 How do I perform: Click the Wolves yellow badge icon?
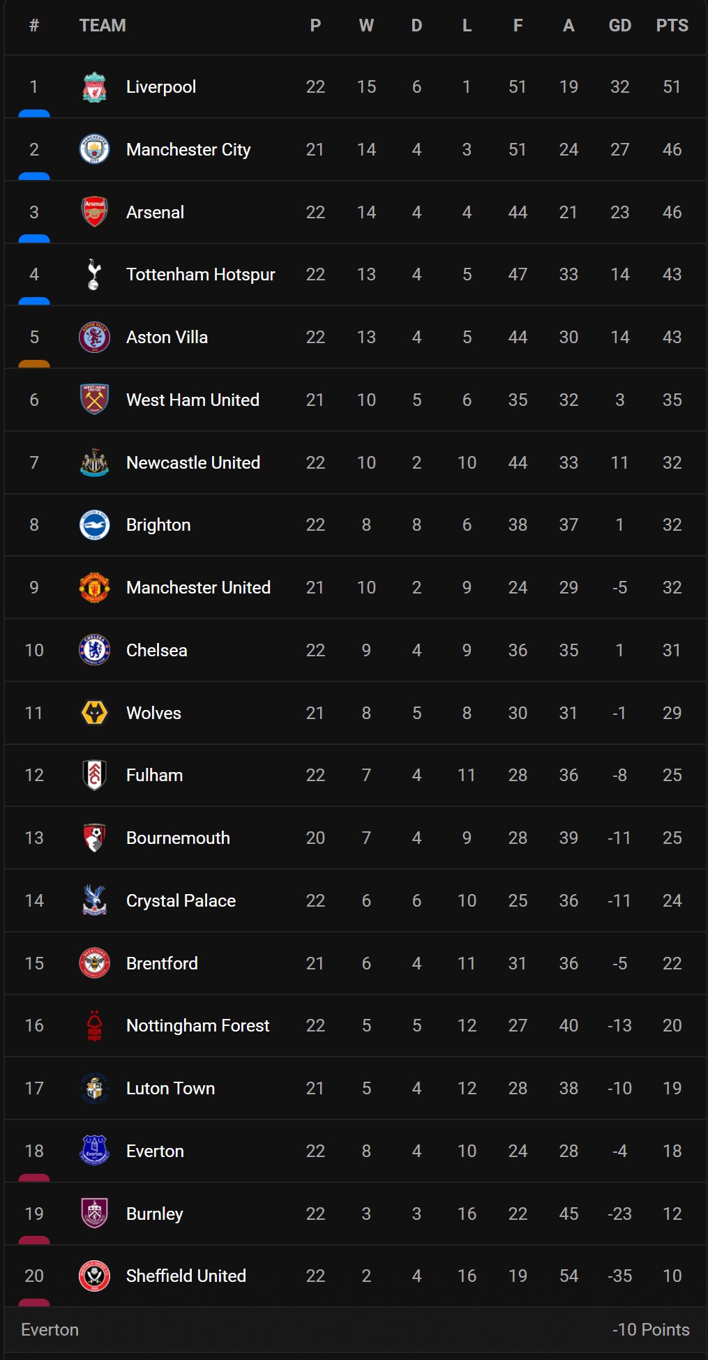94,713
